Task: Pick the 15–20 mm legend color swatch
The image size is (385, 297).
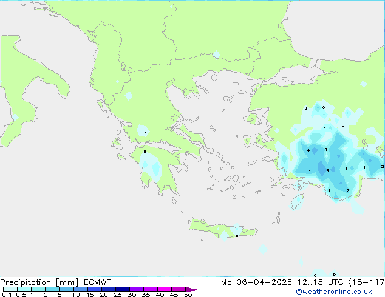Action: pyautogui.click(x=94, y=289)
